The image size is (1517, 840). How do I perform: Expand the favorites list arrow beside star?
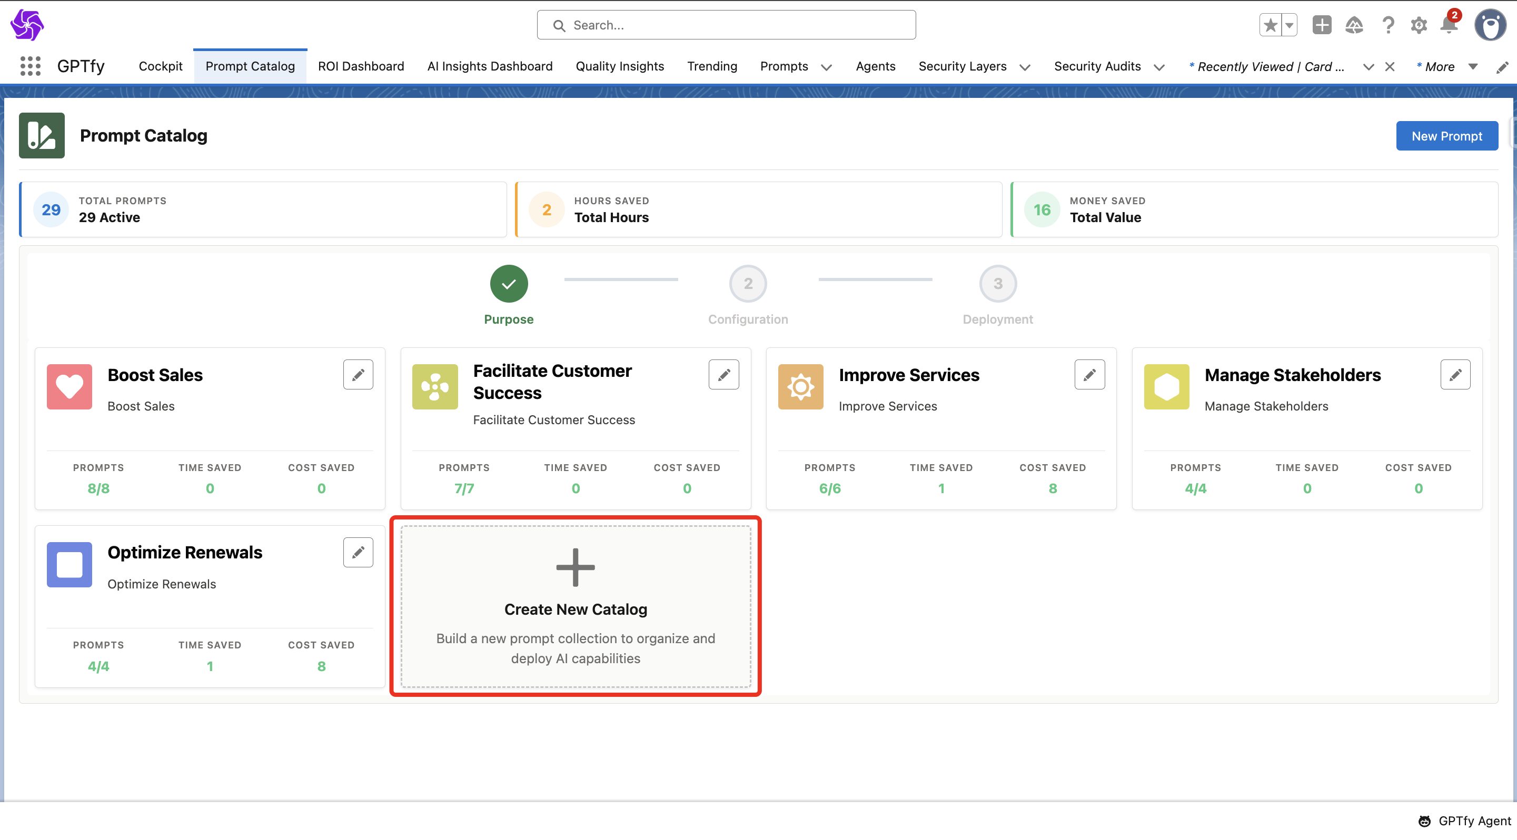click(x=1289, y=25)
